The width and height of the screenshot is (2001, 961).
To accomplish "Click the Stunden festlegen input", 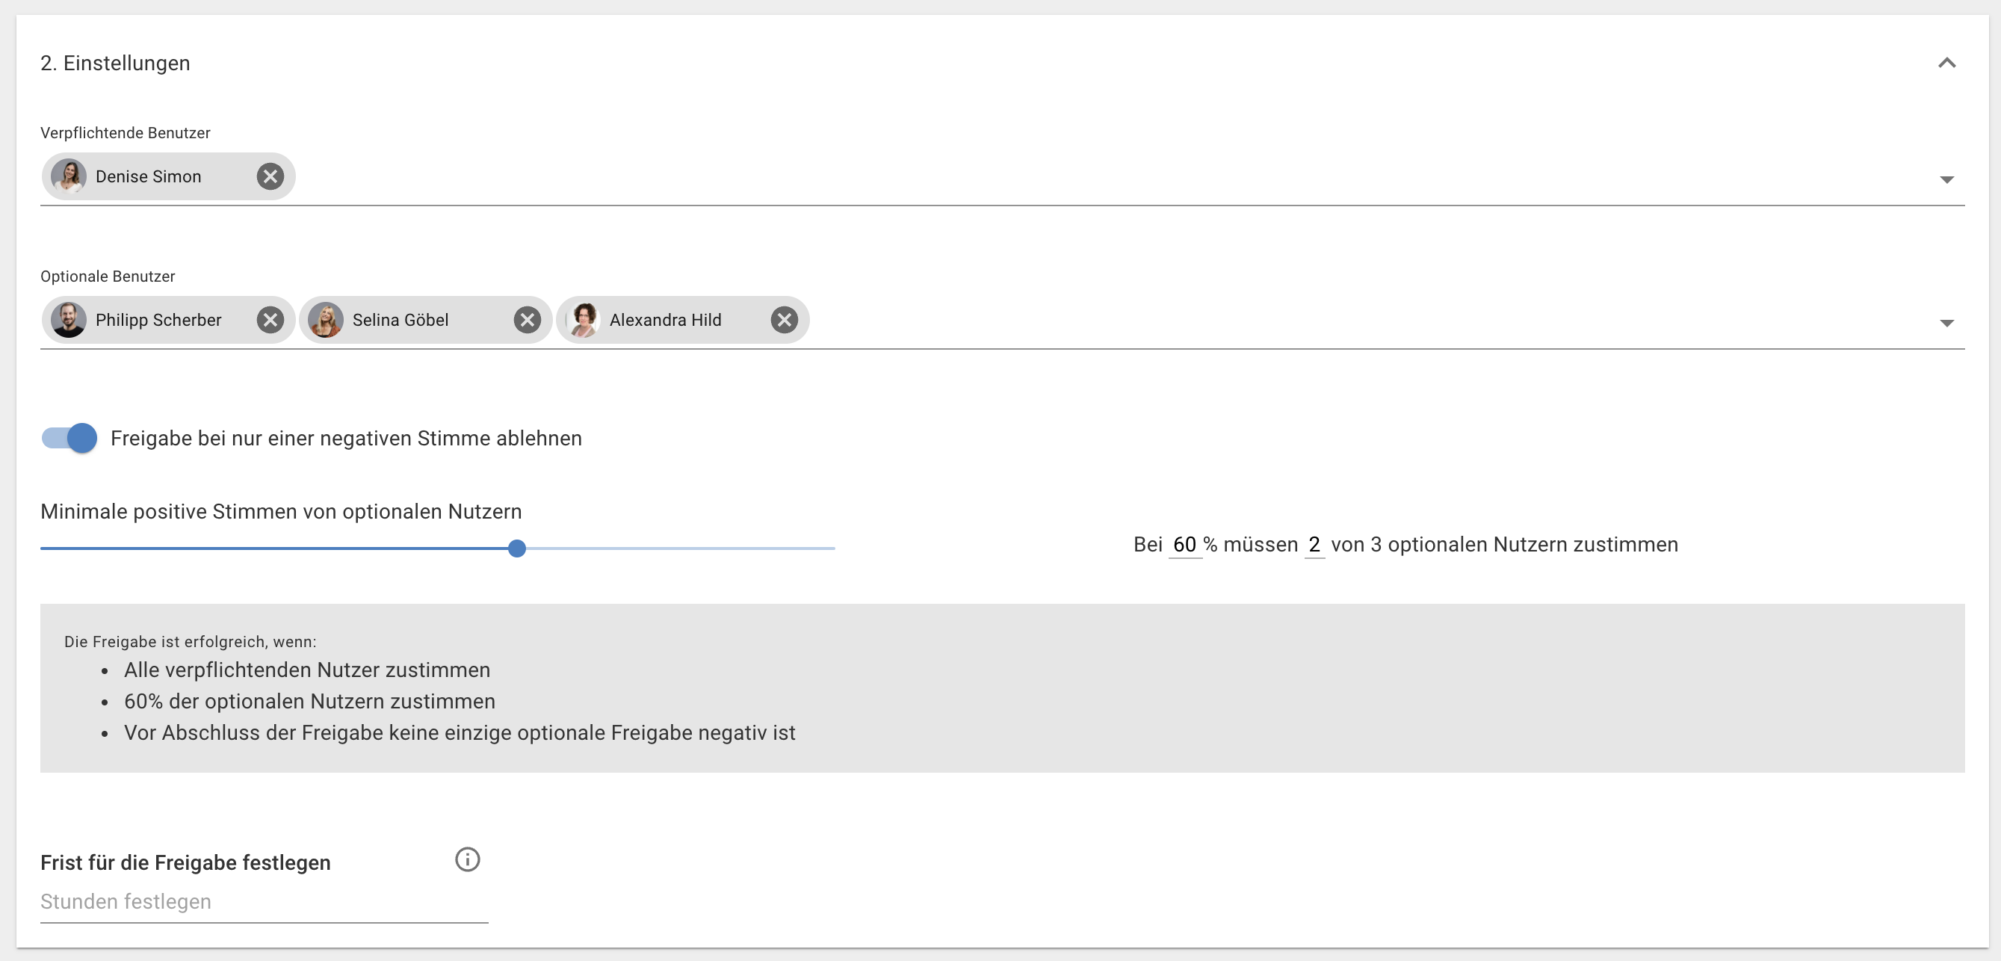I will point(264,902).
